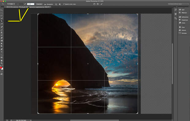Swap the crop width and height values
The width and height of the screenshot is (190, 121).
(25, 4)
